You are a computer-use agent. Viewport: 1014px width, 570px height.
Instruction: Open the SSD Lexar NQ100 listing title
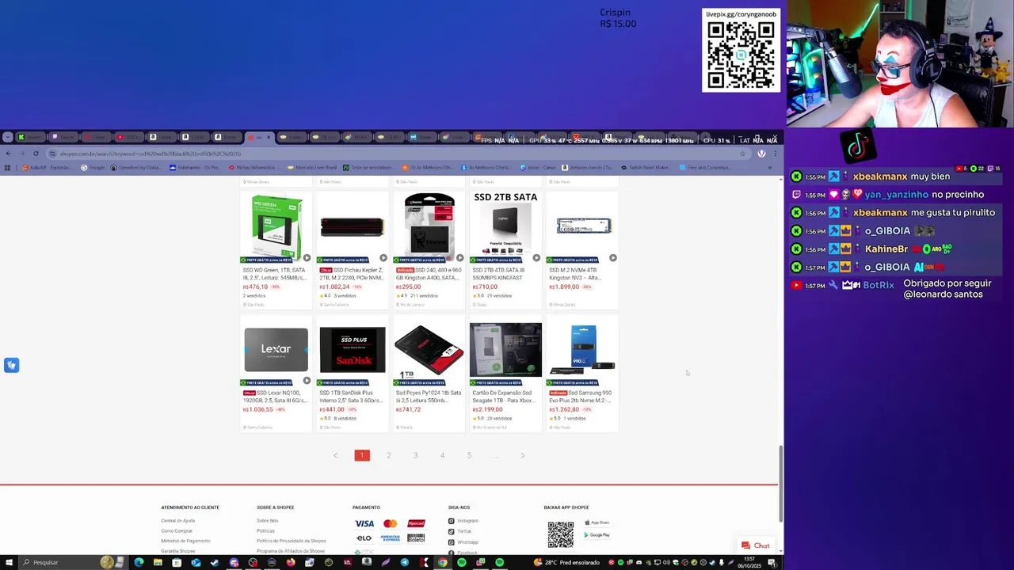pyautogui.click(x=276, y=397)
